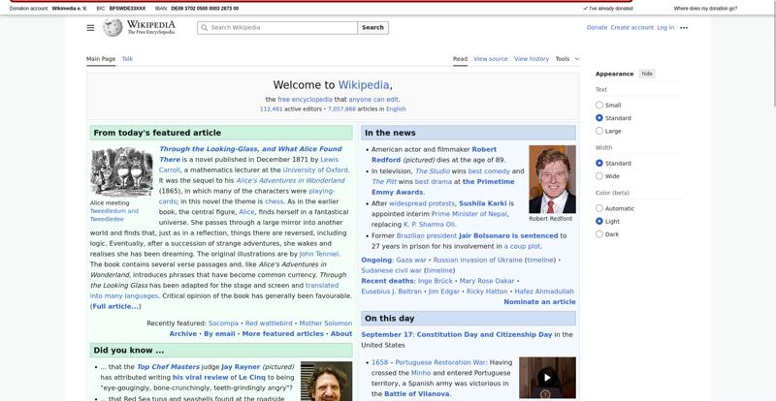This screenshot has height=401, width=776.
Task: Open the "Full article..." link
Action: point(115,306)
